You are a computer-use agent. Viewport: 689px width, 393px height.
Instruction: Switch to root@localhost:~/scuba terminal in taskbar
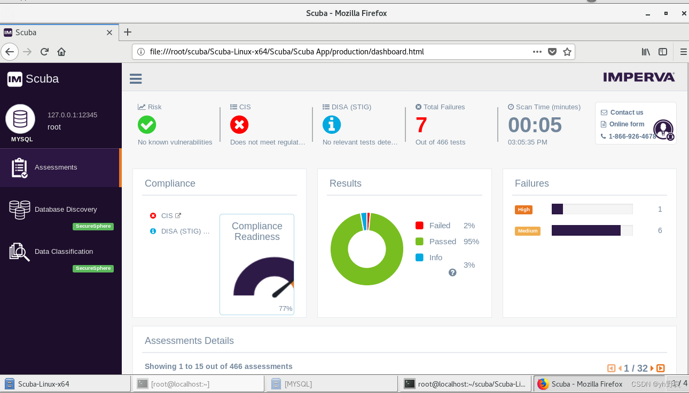[466, 383]
